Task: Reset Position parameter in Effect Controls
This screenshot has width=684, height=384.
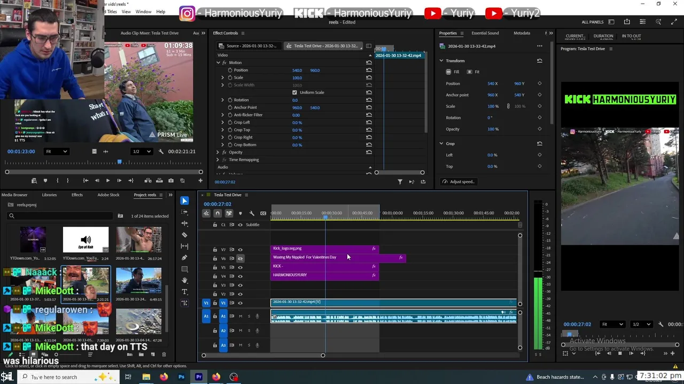Action: coord(369,70)
